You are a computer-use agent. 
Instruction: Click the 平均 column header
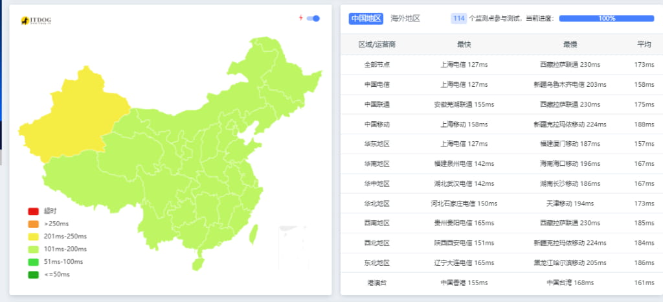644,45
